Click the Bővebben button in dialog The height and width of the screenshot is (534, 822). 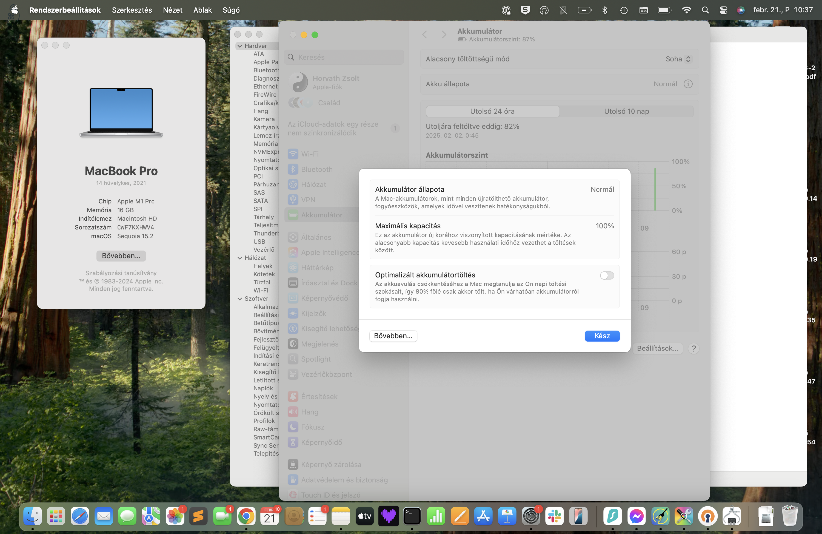pyautogui.click(x=393, y=336)
